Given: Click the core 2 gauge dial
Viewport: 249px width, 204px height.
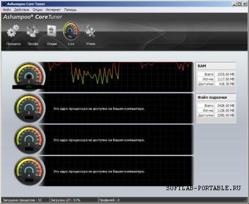Looking at the screenshot, I should (29, 108).
